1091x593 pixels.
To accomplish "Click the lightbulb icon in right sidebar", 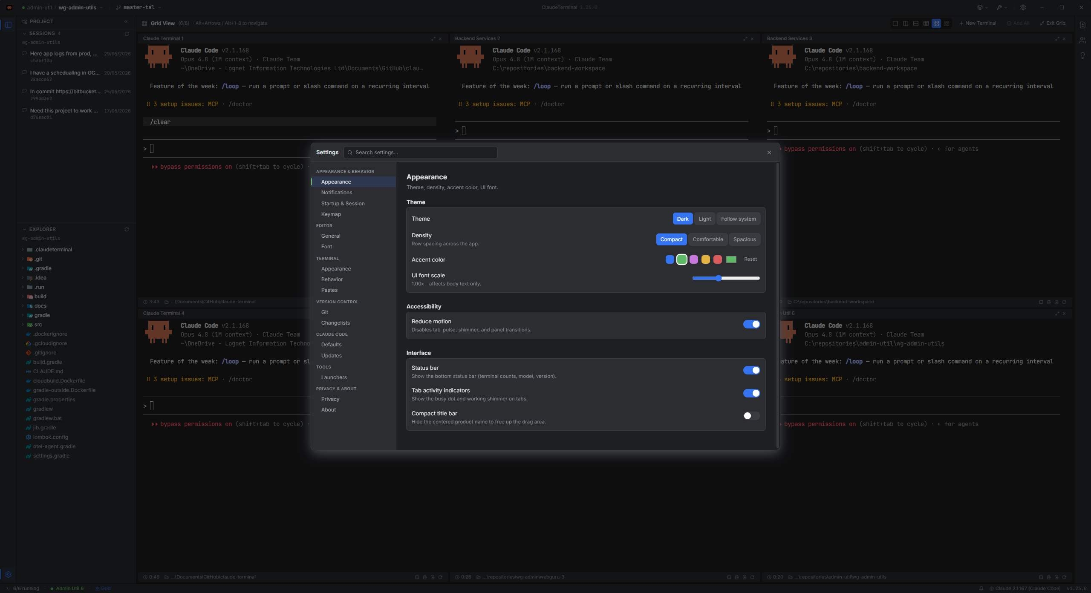I will [1082, 56].
